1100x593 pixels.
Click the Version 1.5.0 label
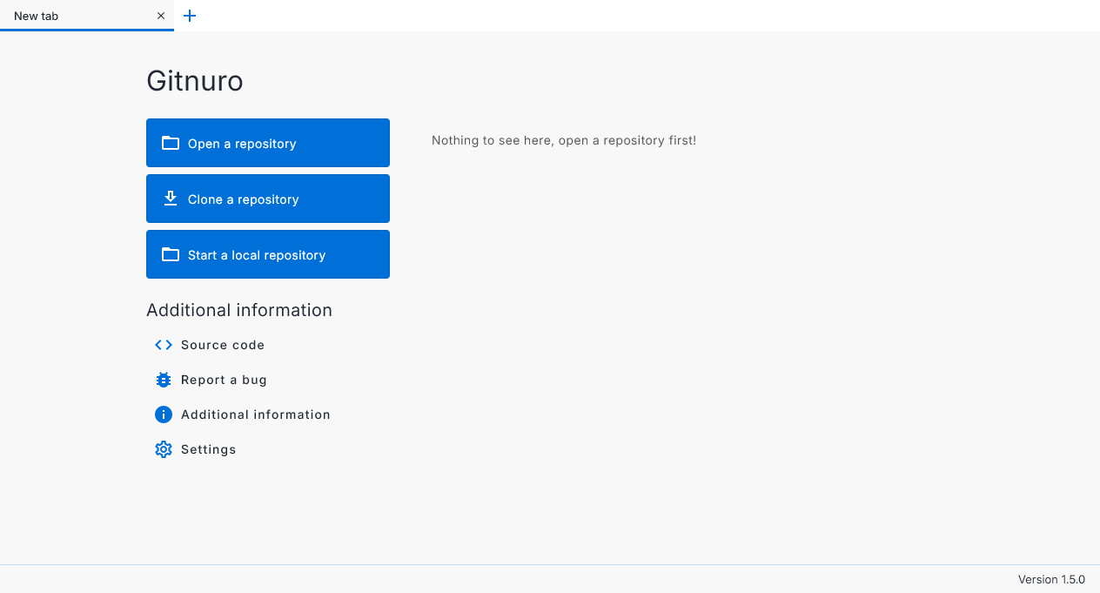tap(1051, 579)
